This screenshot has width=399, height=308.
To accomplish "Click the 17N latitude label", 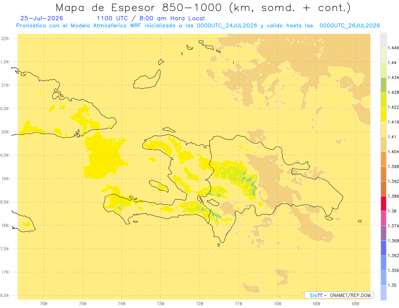I will pyautogui.click(x=5, y=272).
